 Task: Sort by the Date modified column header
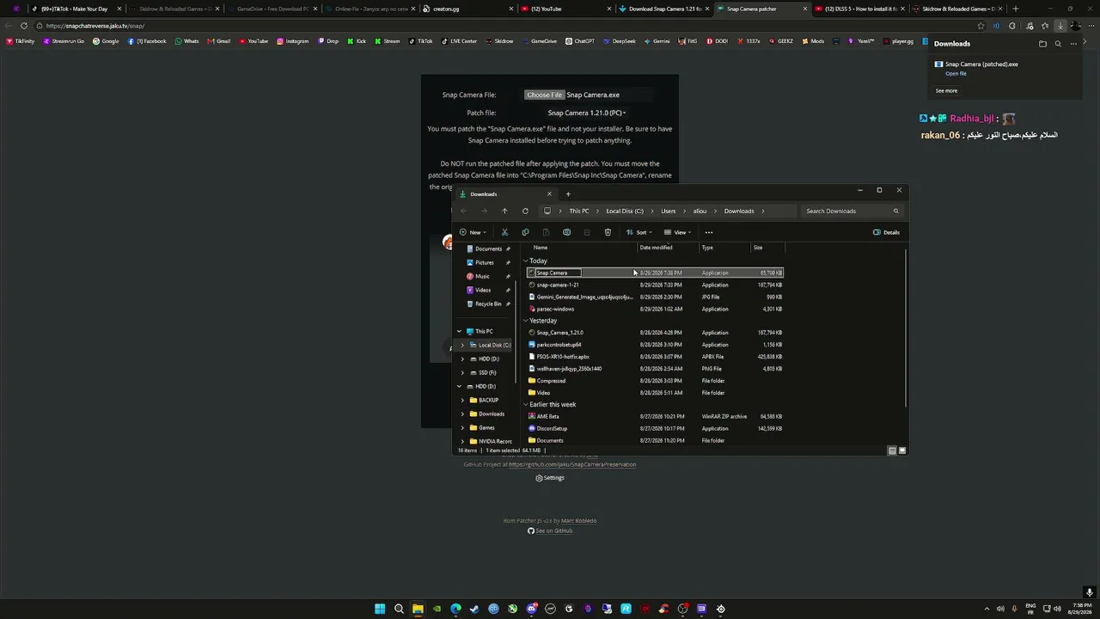coord(656,248)
